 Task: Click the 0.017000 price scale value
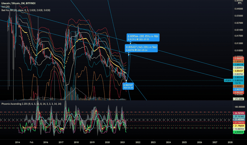(239, 36)
